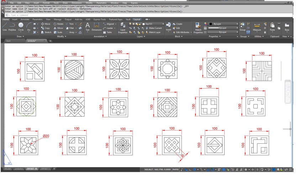Click Make Current layer button
Viewport: 299px width, 176px height.
[x=154, y=28]
